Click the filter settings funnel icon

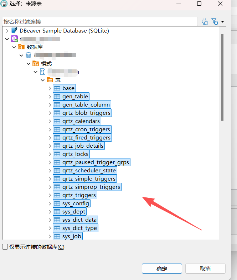coord(215,21)
